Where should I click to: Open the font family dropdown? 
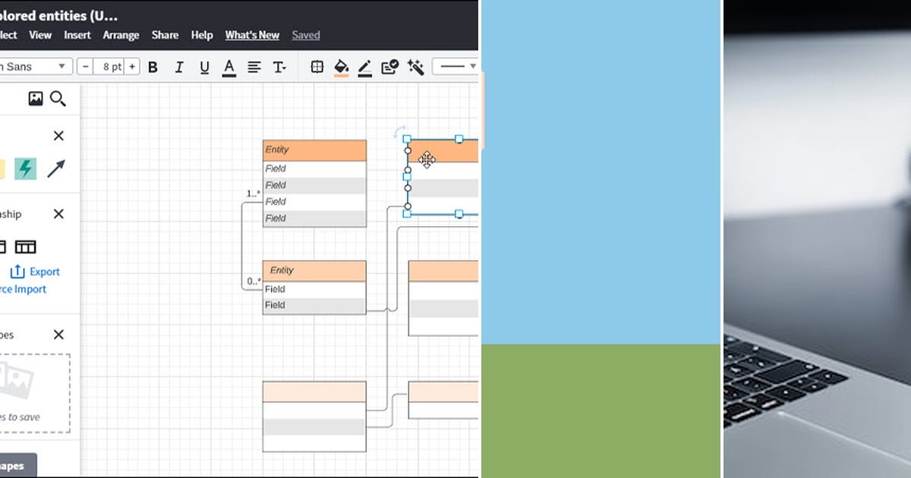click(36, 67)
